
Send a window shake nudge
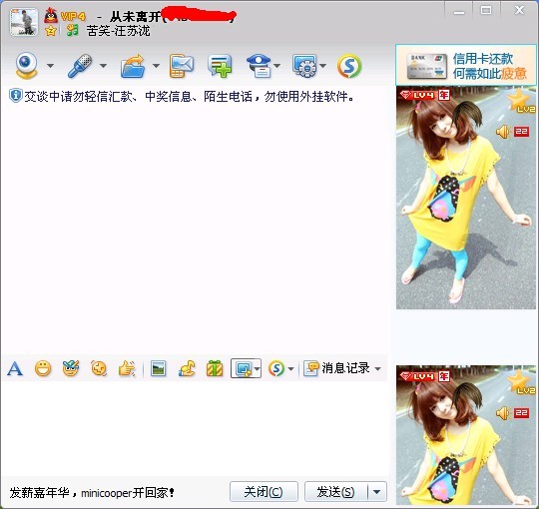[99, 369]
